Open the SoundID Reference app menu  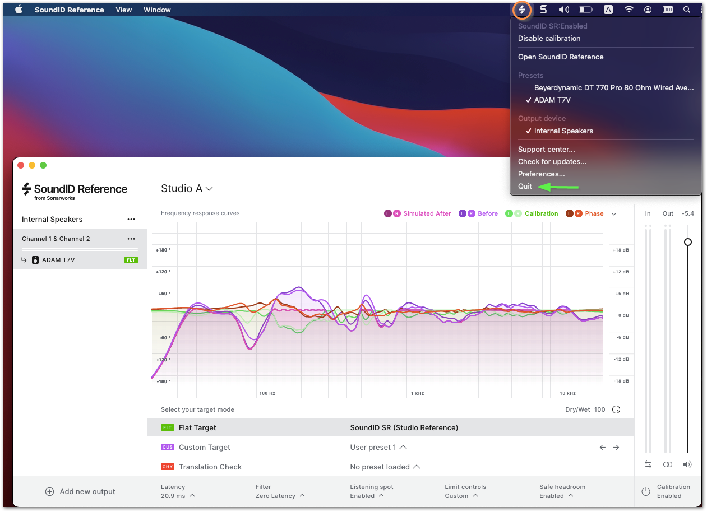coord(70,10)
